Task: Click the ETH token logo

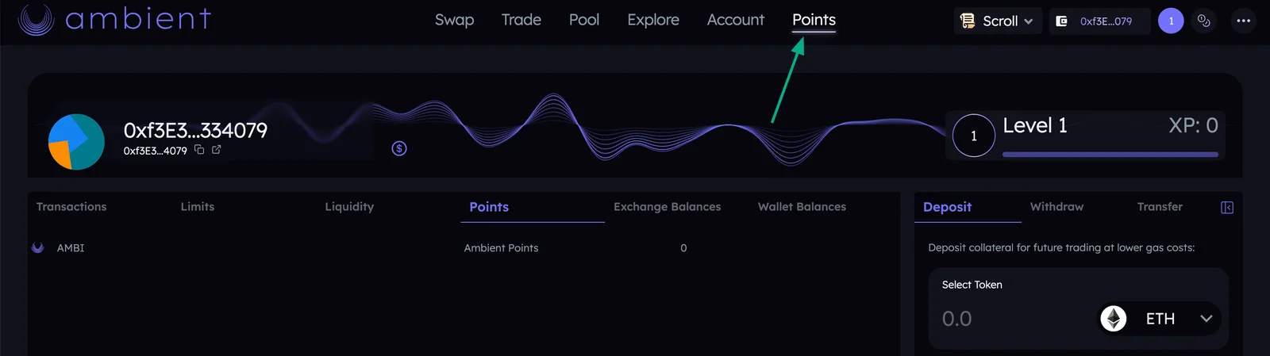Action: [x=1114, y=319]
